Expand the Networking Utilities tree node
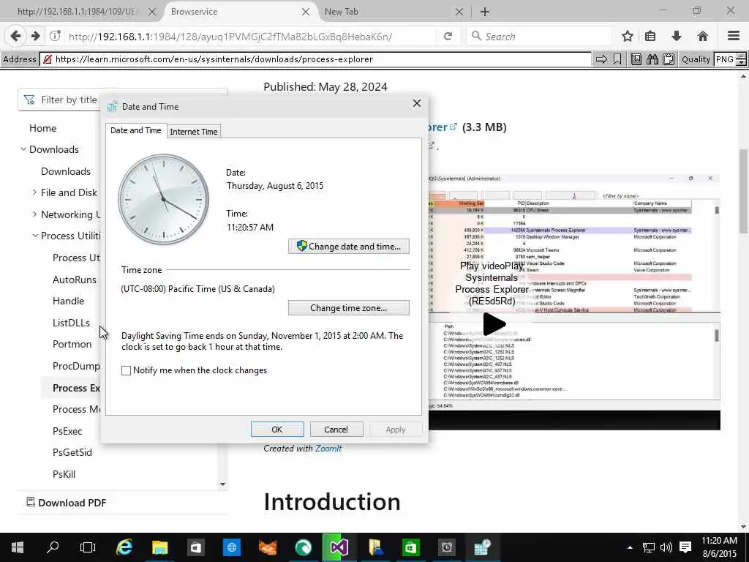Viewport: 749px width, 562px height. pyautogui.click(x=34, y=214)
